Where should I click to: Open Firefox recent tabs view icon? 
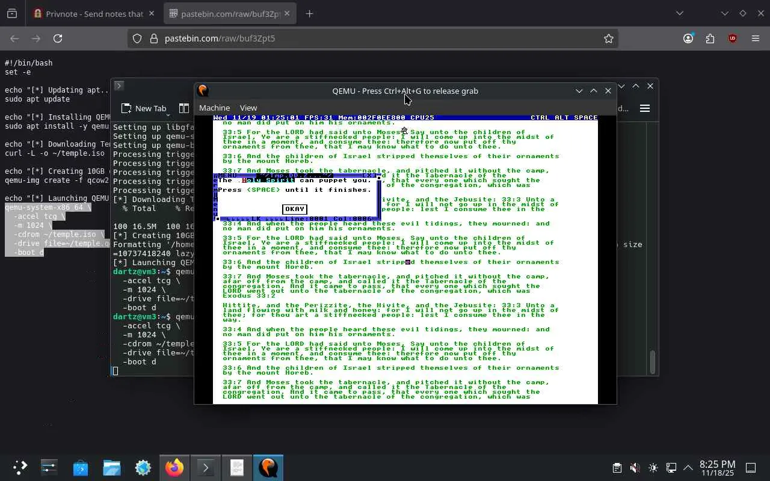click(x=12, y=13)
